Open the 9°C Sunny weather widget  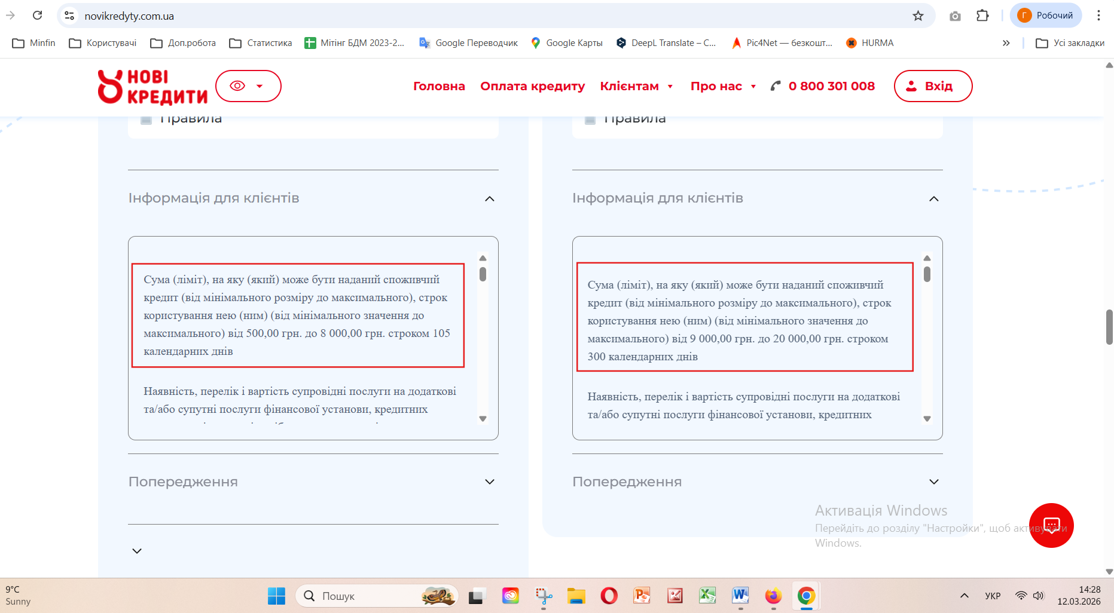tap(19, 596)
